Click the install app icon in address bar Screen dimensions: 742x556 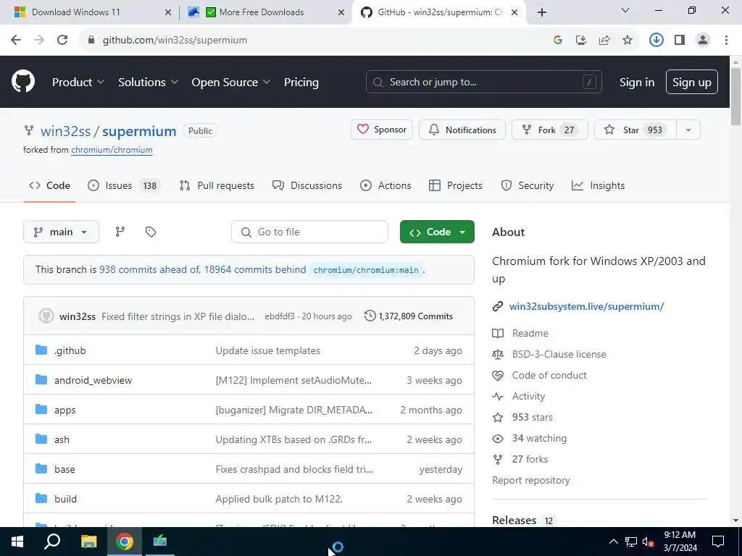580,41
